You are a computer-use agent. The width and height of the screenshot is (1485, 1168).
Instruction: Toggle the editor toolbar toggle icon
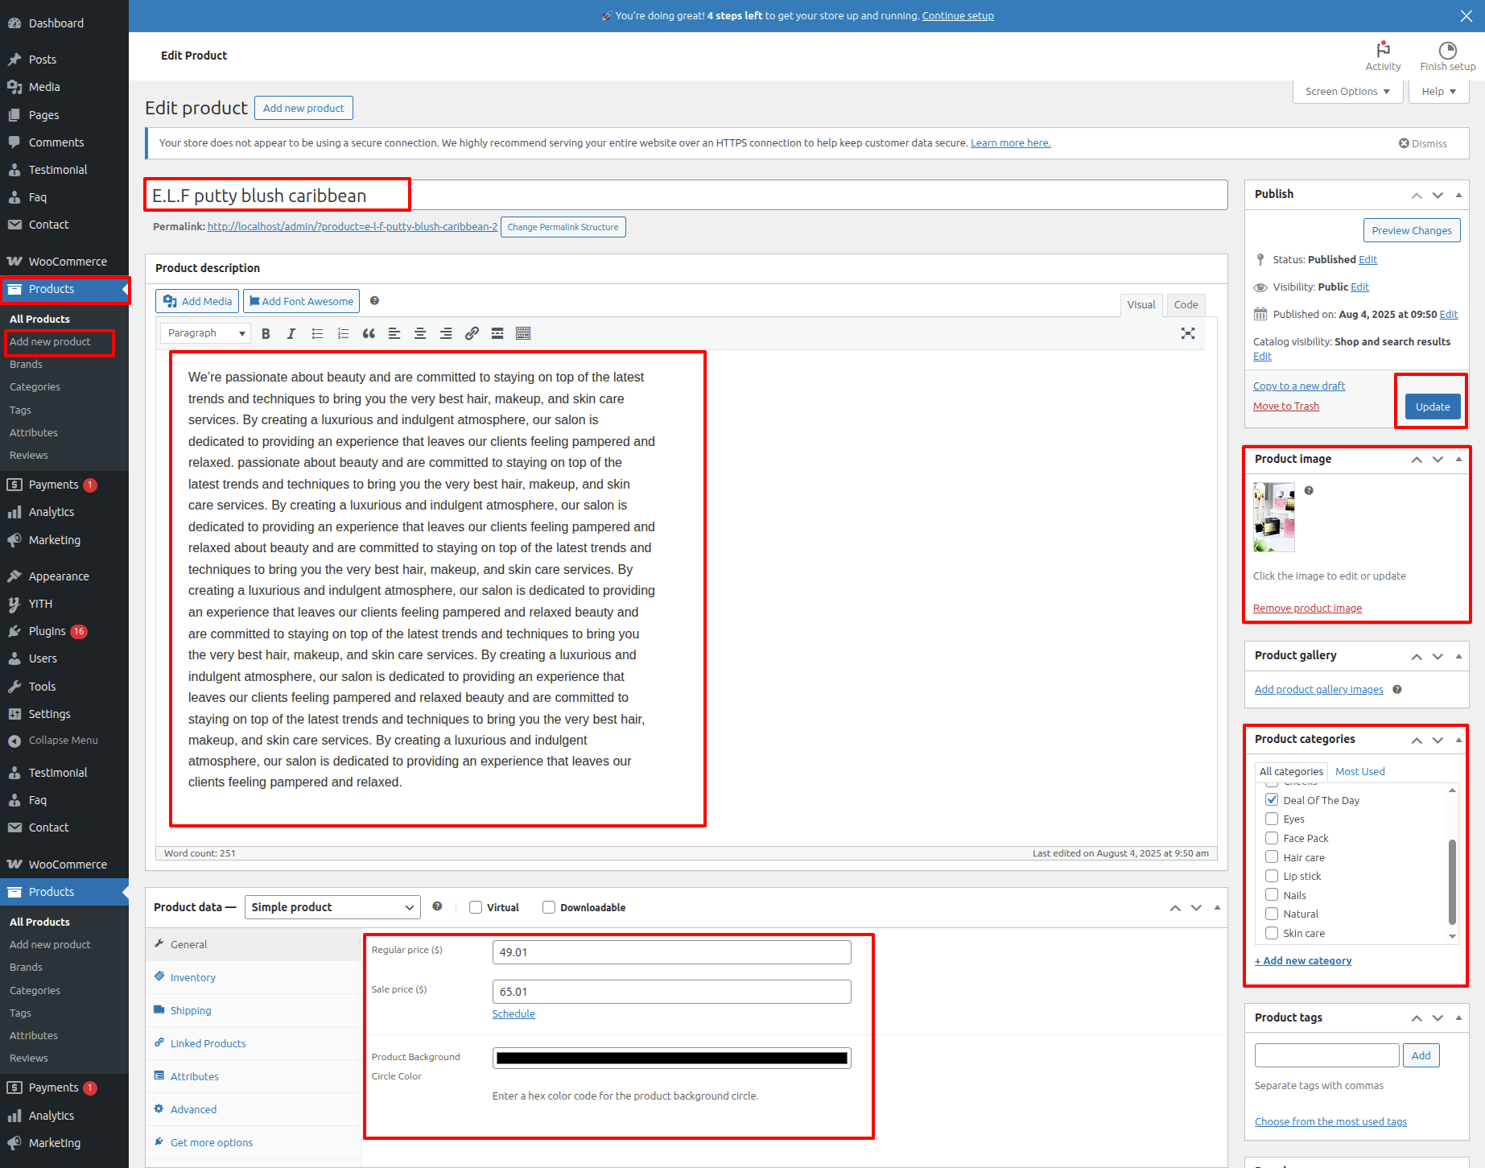pos(523,333)
